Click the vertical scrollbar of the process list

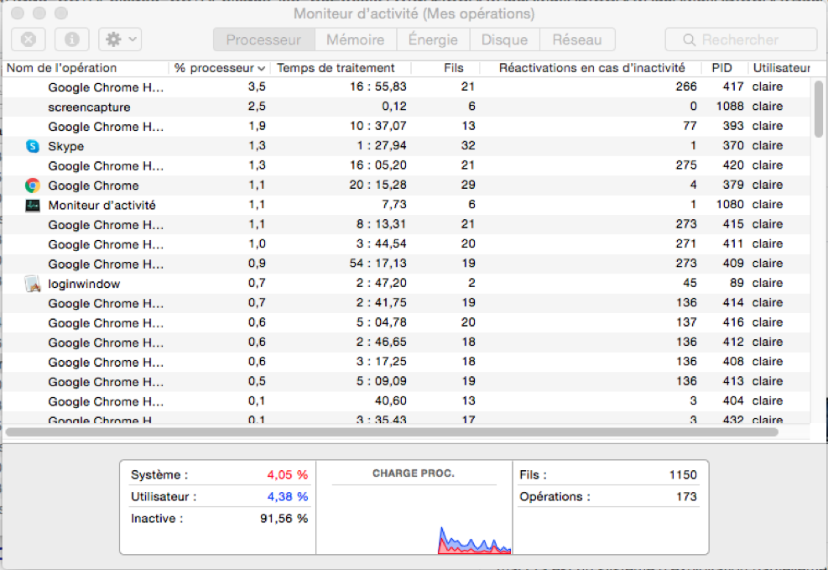coord(819,109)
